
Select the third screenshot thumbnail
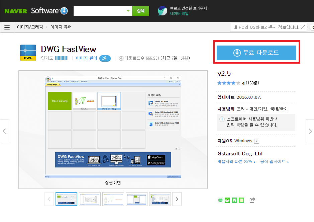pyautogui.click(x=113, y=199)
